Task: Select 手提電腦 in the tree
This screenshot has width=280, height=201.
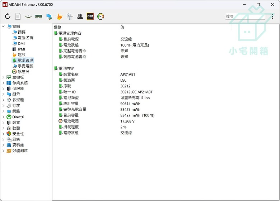Action: 25,66
